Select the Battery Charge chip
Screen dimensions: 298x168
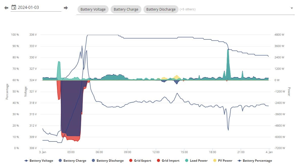coord(126,9)
